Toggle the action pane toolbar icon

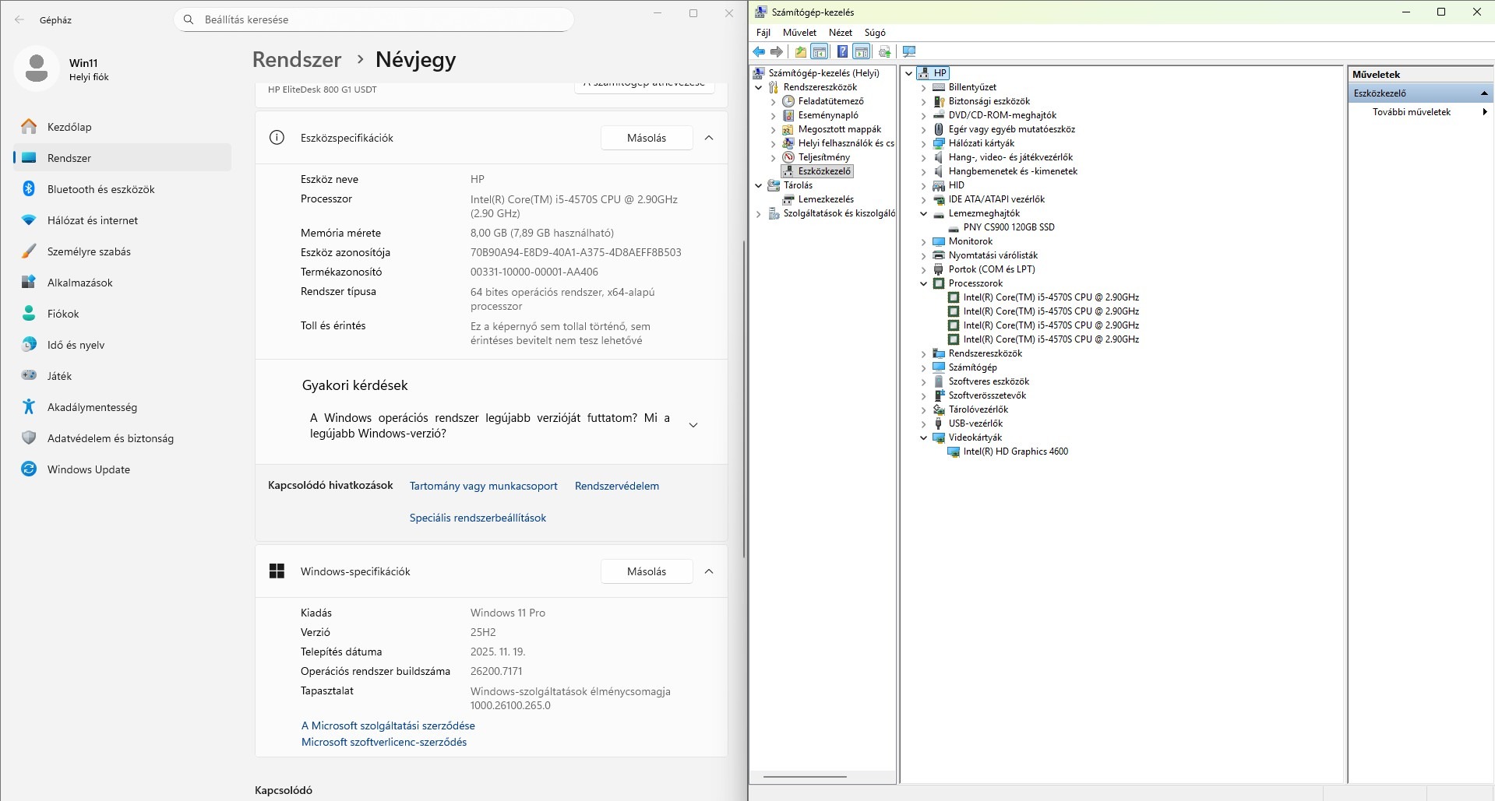(x=862, y=52)
